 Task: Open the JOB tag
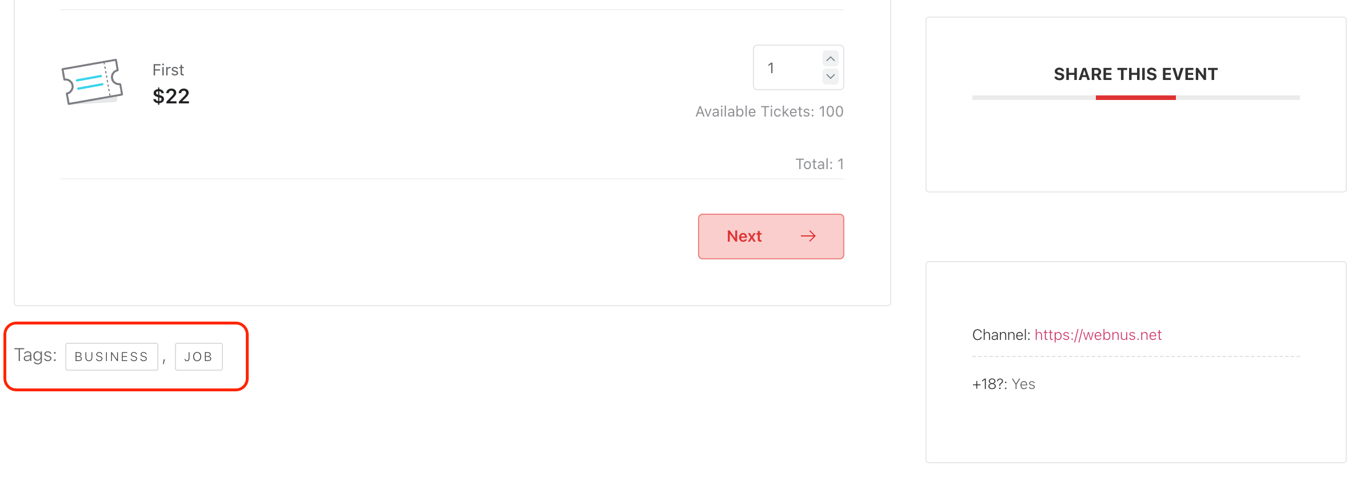[198, 357]
